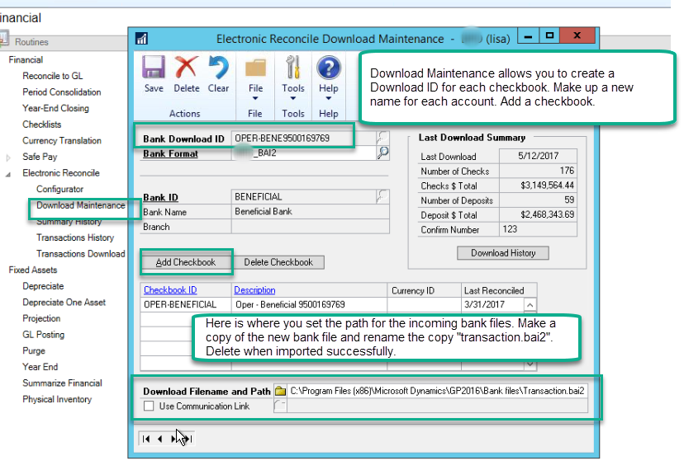Select Download Maintenance in the tree
684x470 pixels.
click(x=81, y=205)
